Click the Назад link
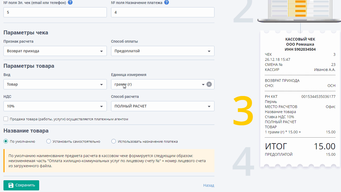Screen dimensions: 341x192 point(209,185)
